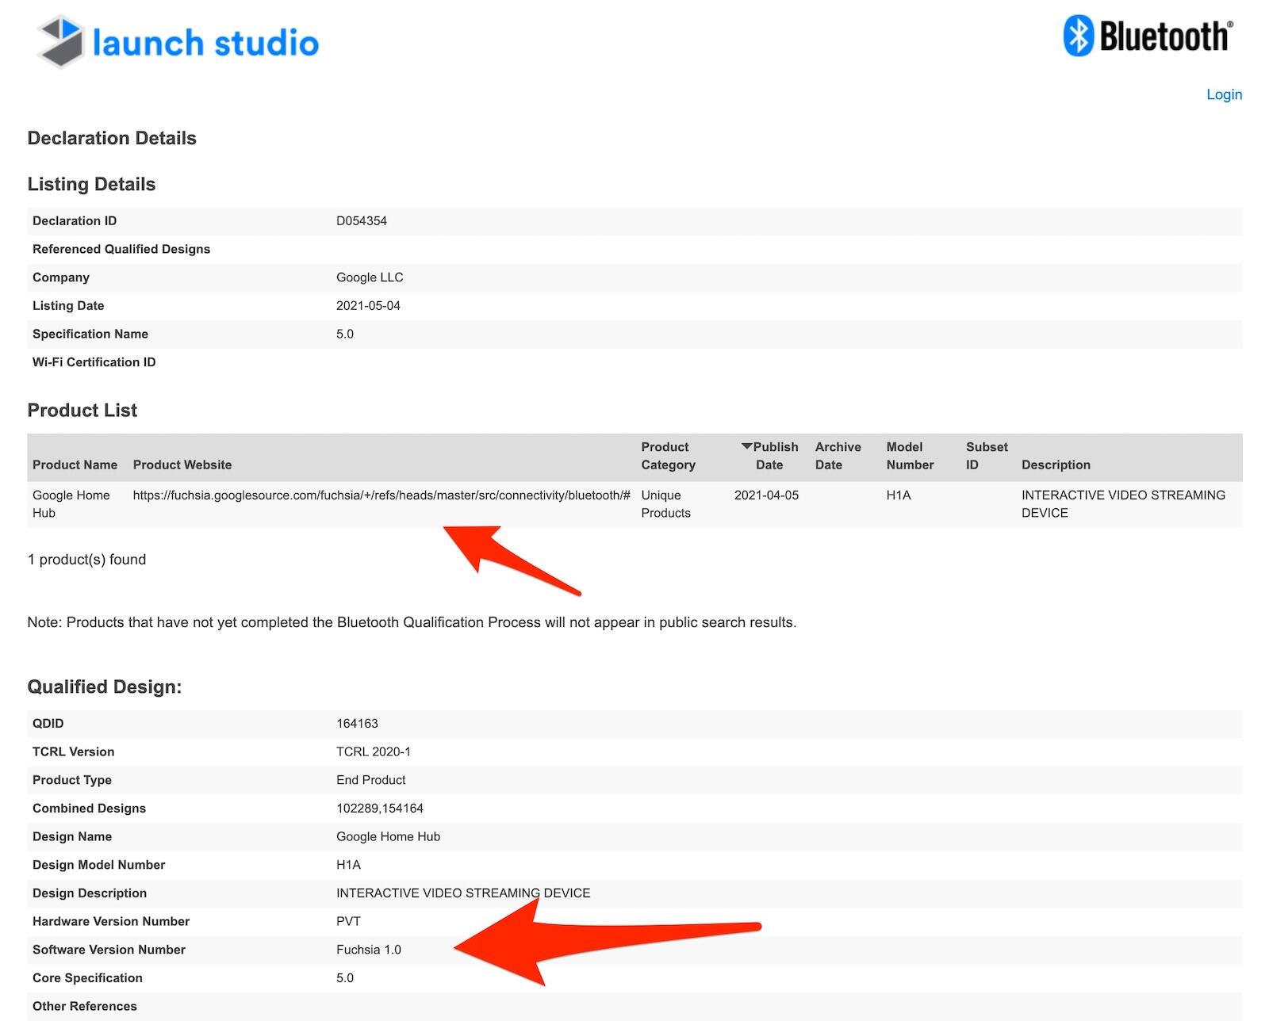Sort by Product Website column header

coord(182,465)
